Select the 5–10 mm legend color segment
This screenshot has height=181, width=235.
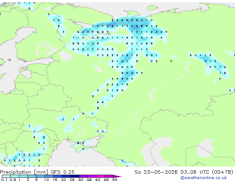41,176
